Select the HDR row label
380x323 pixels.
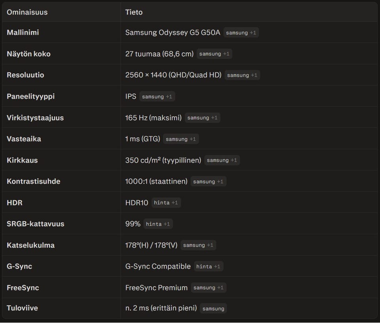coord(15,203)
